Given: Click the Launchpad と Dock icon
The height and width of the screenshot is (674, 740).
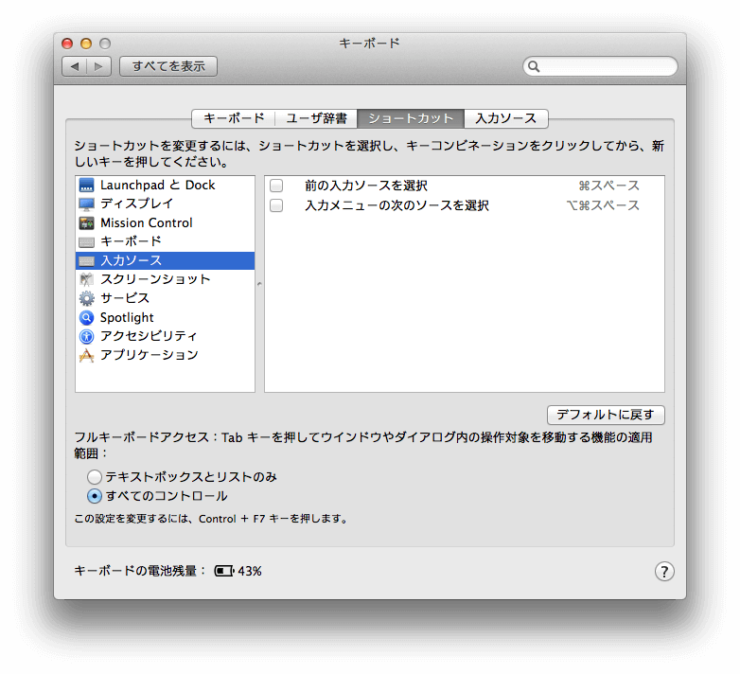Looking at the screenshot, I should [x=86, y=185].
